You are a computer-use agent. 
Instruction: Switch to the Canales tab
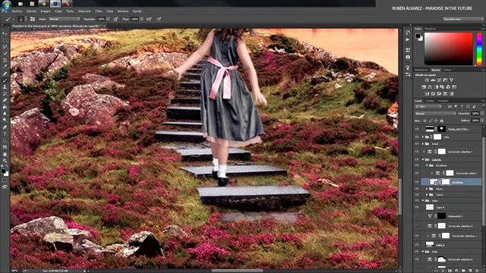(x=430, y=101)
